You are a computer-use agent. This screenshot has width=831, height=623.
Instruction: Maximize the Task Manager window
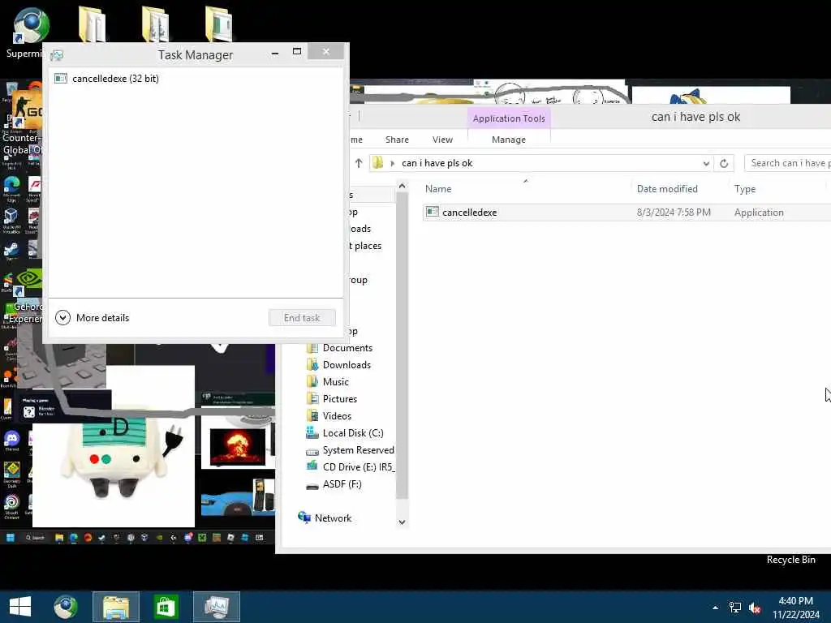[297, 52]
